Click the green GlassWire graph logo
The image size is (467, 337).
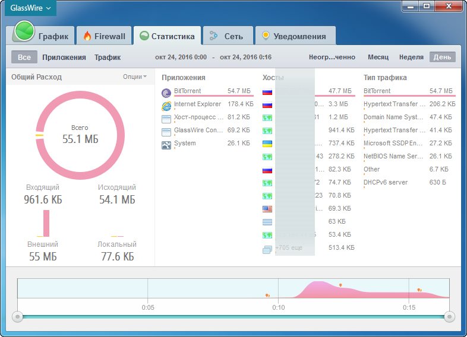coord(24,31)
